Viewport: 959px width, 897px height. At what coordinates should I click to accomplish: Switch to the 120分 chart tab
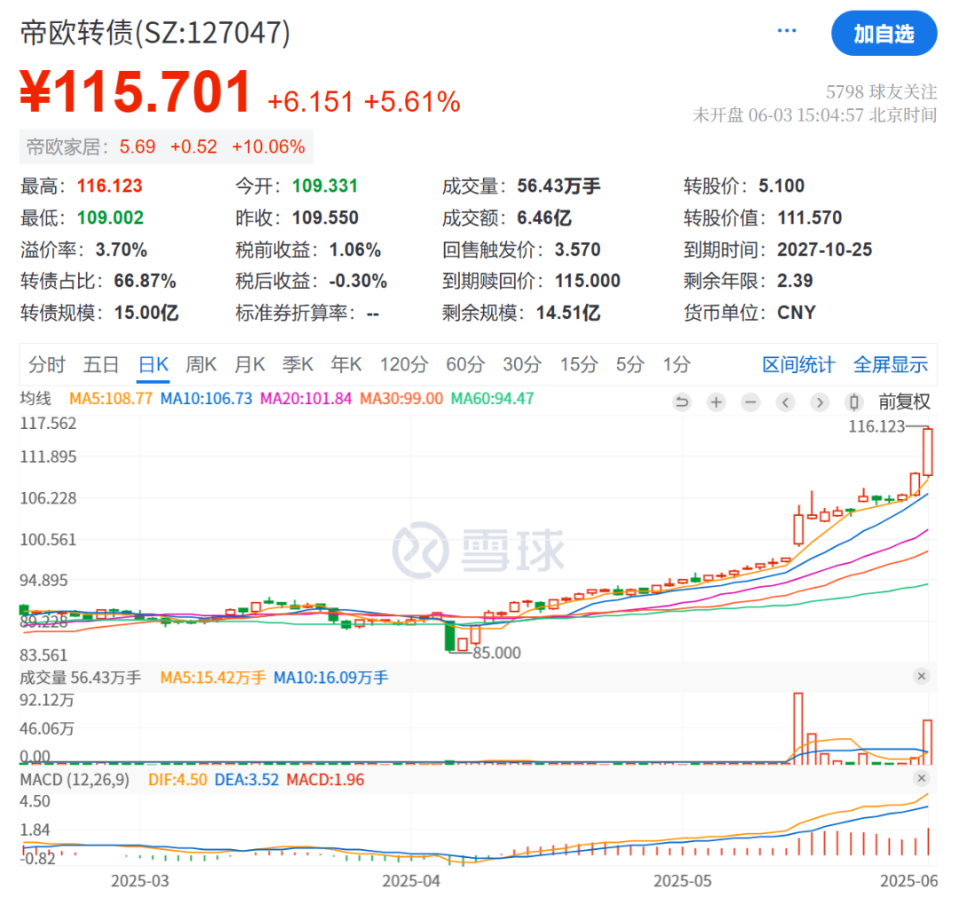pyautogui.click(x=404, y=365)
